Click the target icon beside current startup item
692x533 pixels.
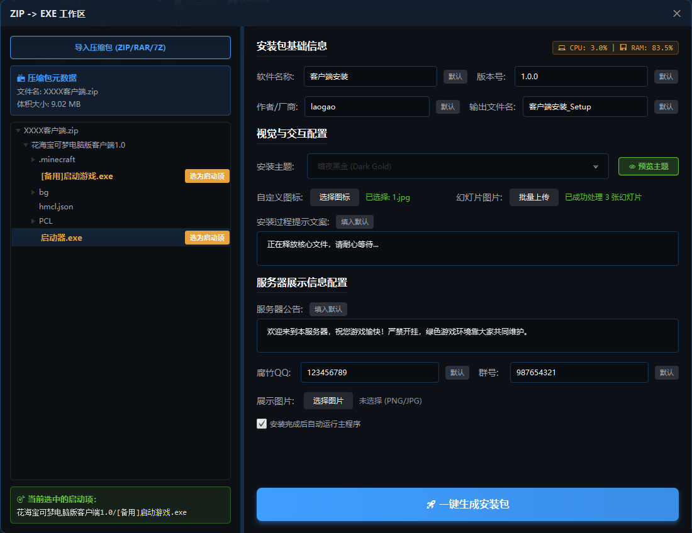21,499
